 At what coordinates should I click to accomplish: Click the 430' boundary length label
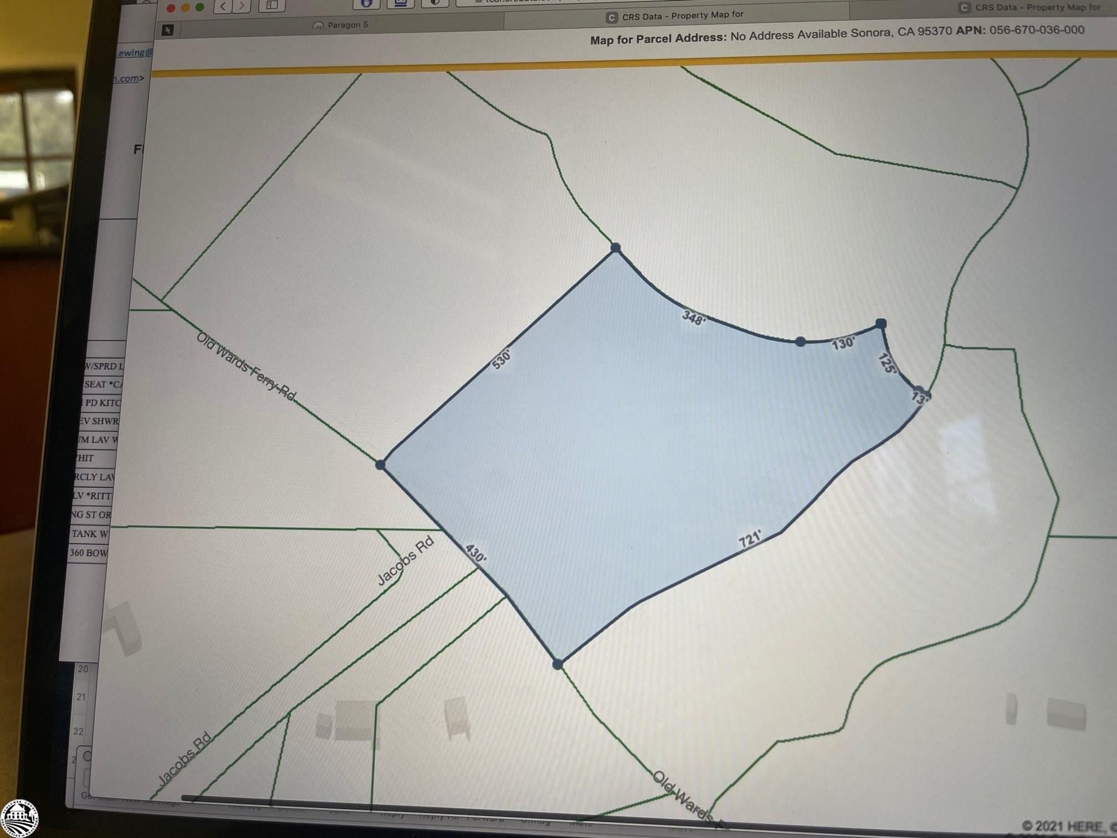coord(475,553)
